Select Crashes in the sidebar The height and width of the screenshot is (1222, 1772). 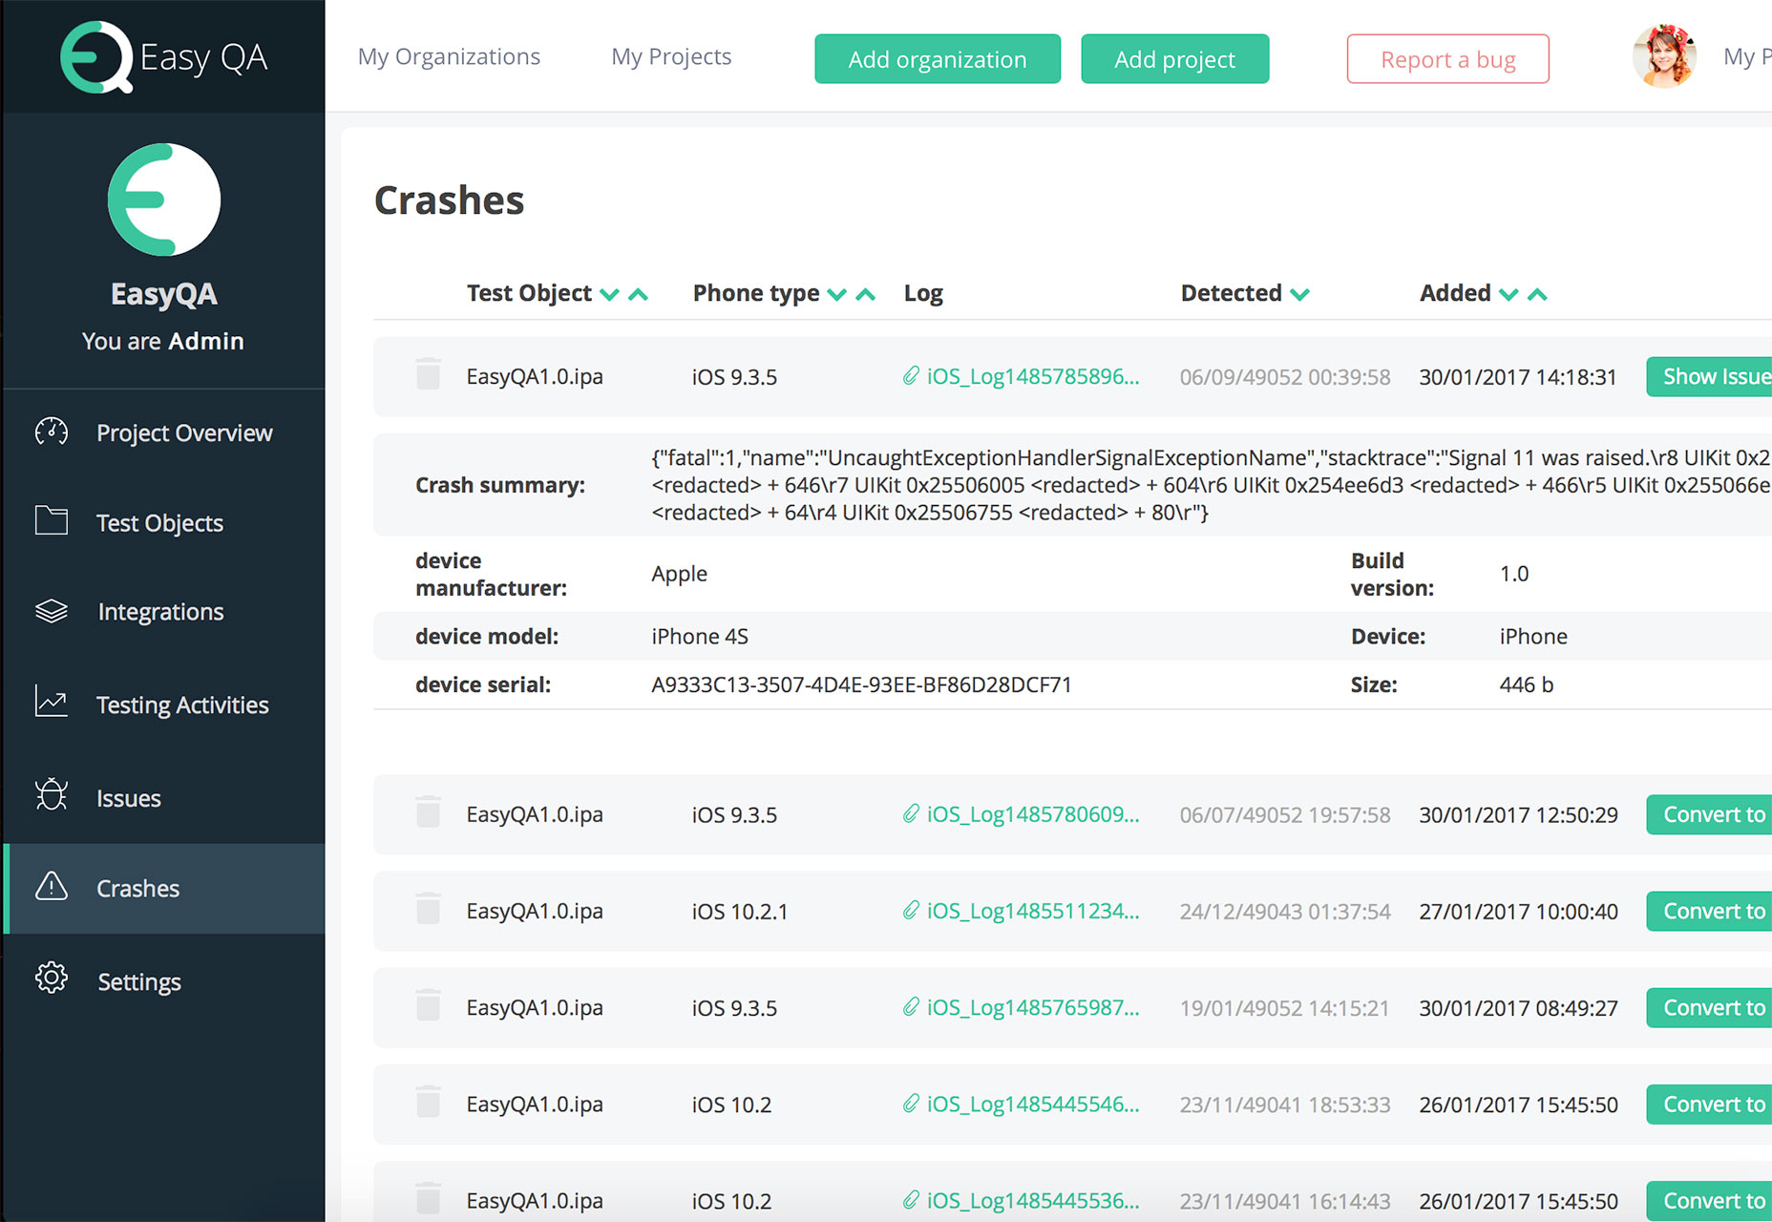point(164,888)
